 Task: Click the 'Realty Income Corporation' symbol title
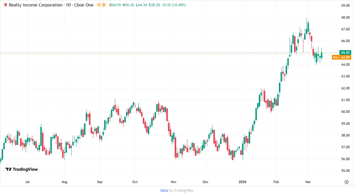(35, 5)
